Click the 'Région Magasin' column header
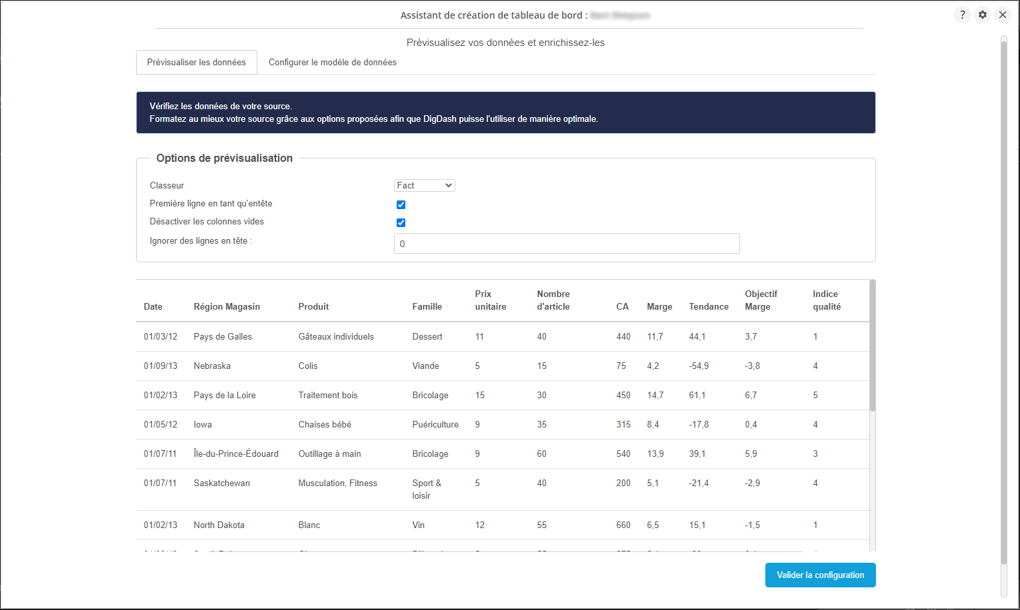The image size is (1020, 610). point(227,306)
